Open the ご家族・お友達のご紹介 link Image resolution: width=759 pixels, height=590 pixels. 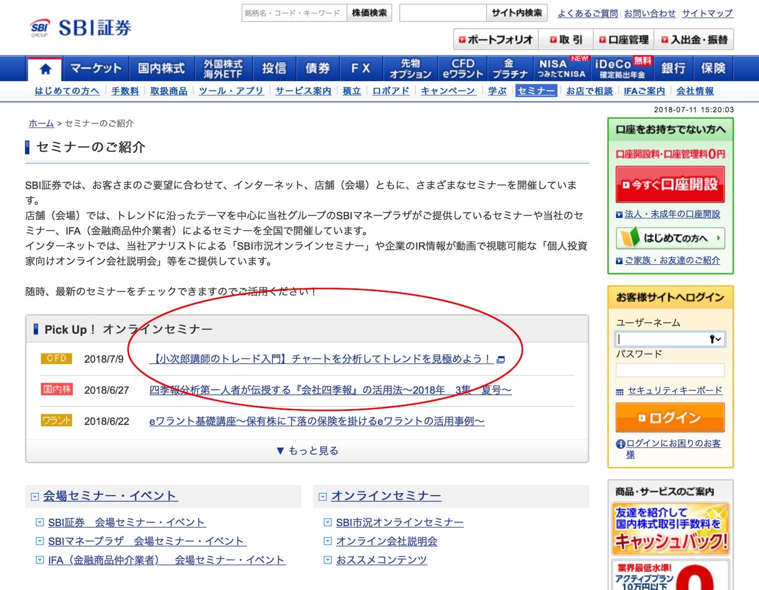click(673, 260)
